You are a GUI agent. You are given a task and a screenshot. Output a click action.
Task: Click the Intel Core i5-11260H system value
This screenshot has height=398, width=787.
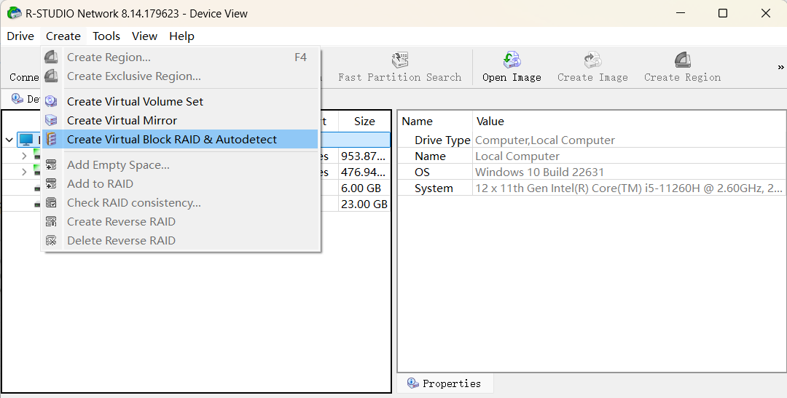(629, 188)
